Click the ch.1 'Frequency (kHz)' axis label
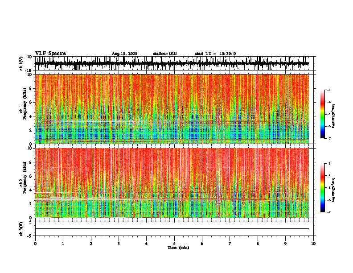The image size is (353, 273). point(25,104)
